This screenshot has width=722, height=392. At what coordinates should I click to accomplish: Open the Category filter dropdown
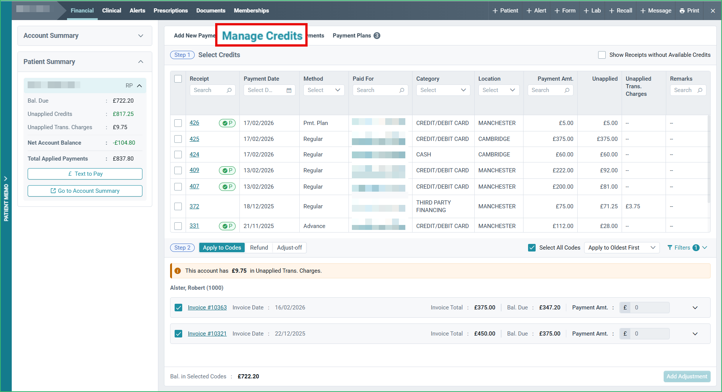click(443, 90)
